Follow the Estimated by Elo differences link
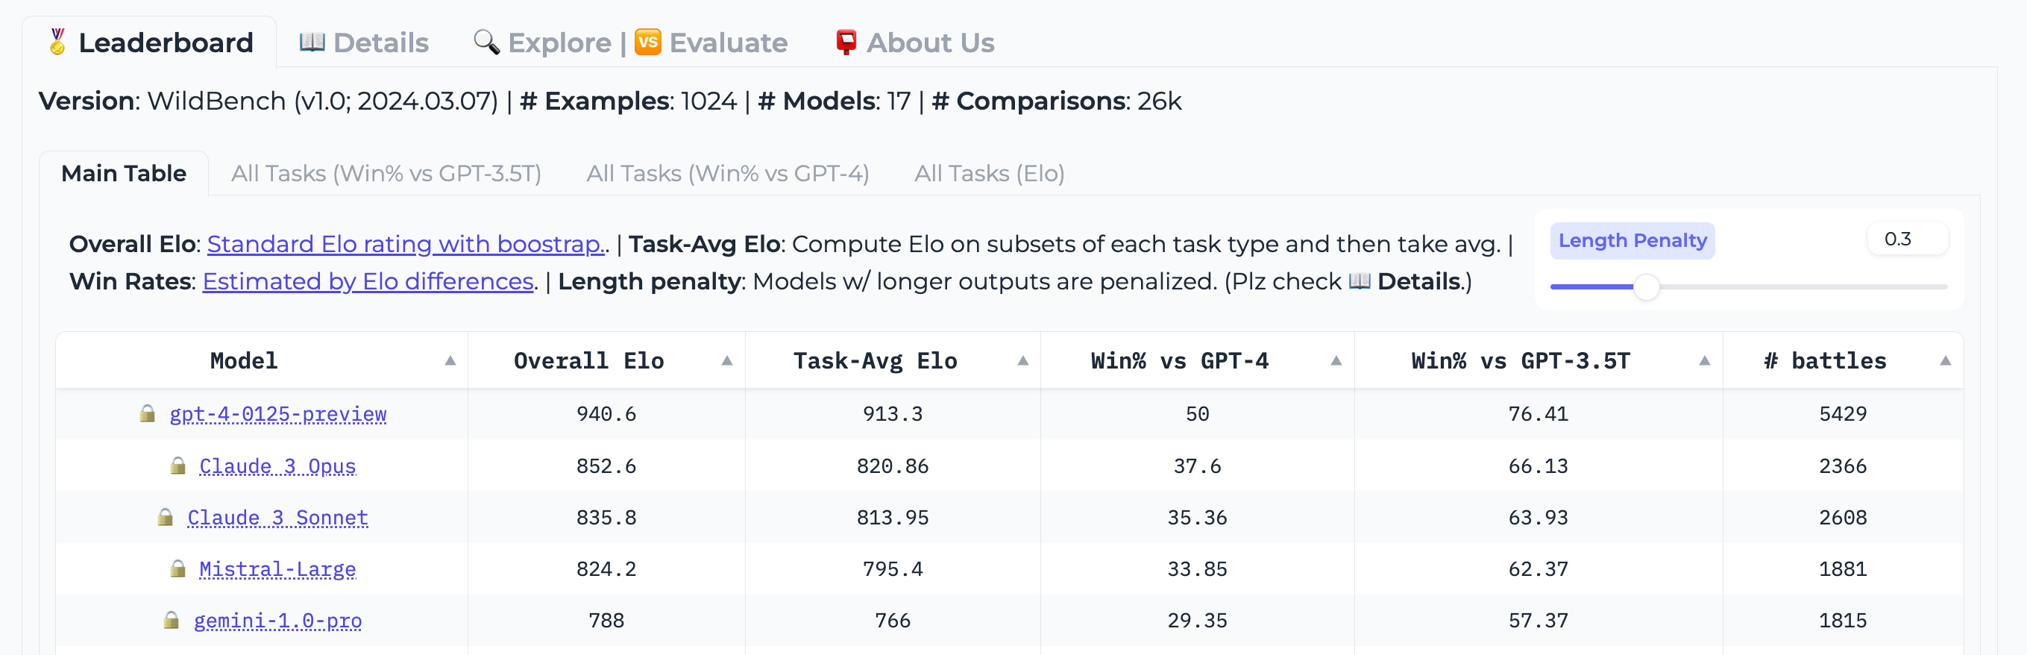2027x655 pixels. coord(368,281)
